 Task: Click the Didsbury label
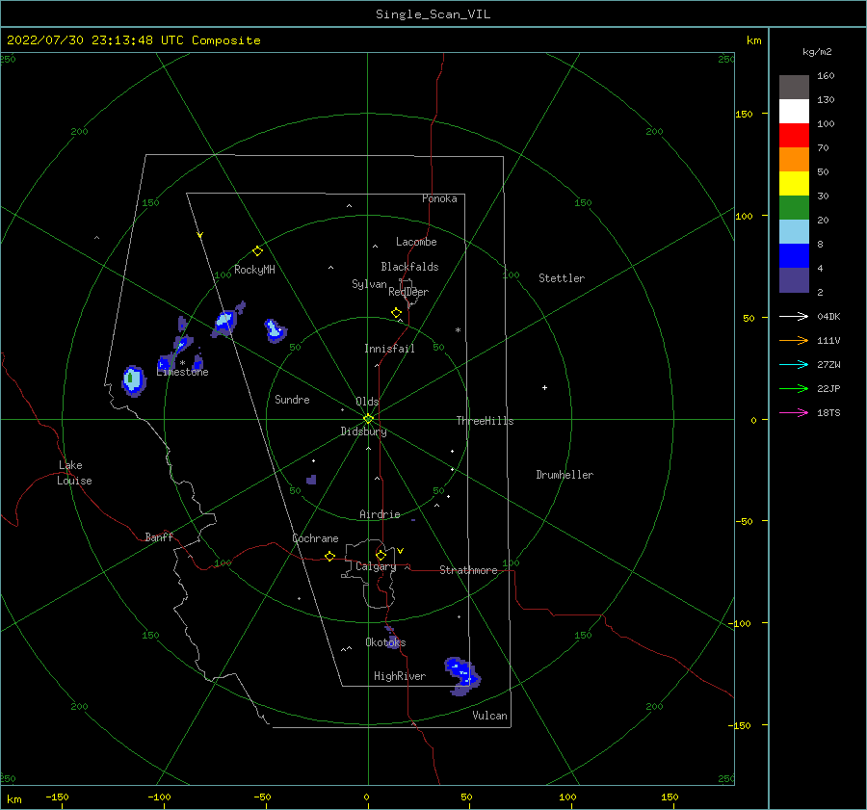point(363,431)
